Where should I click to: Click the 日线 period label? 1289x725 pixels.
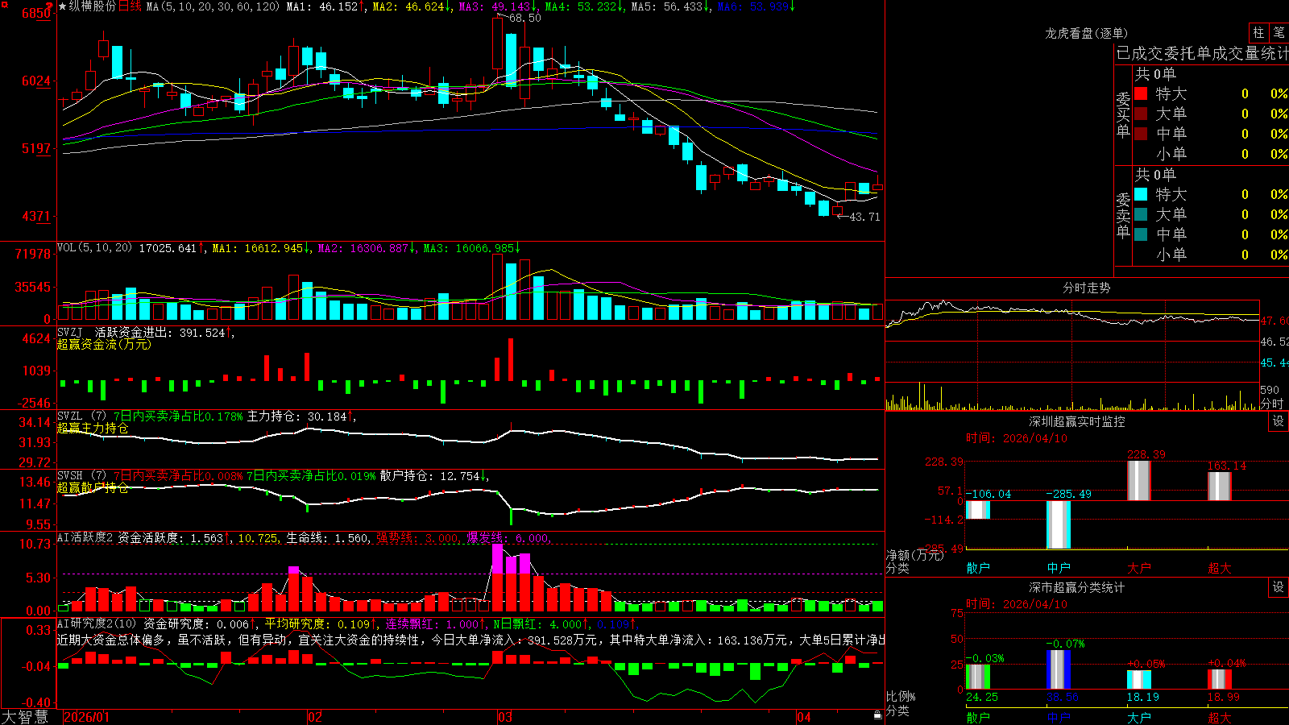[x=130, y=6]
